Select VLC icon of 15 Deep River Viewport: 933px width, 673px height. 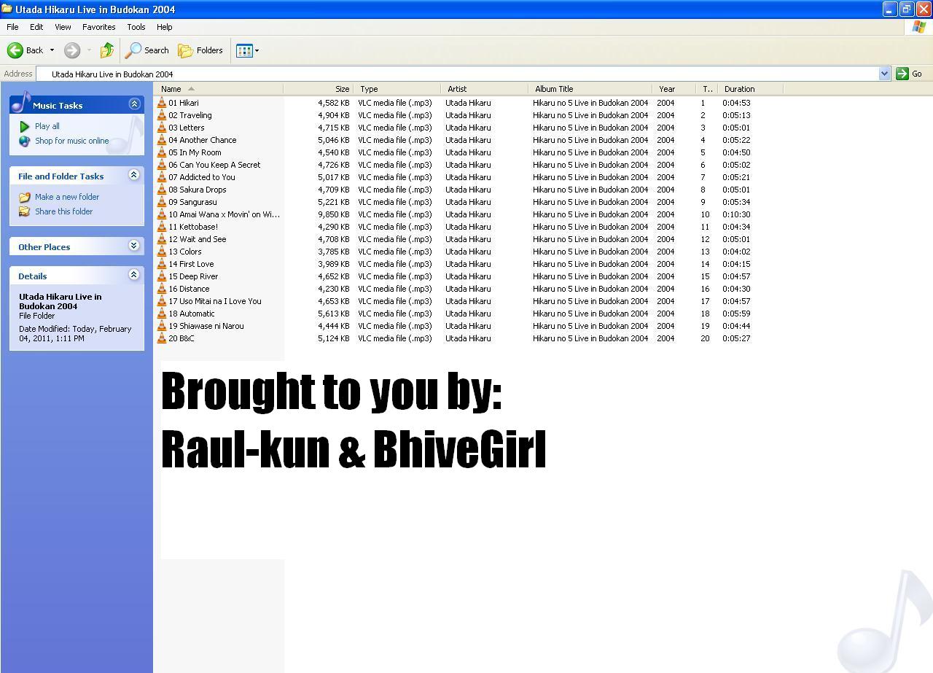162,276
